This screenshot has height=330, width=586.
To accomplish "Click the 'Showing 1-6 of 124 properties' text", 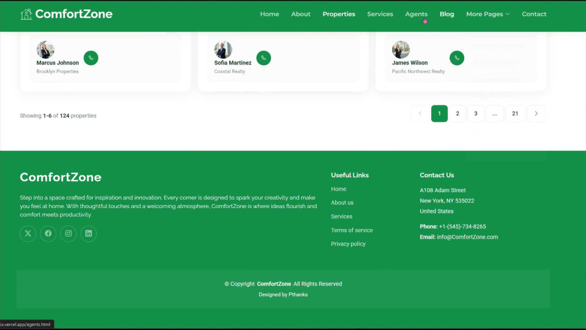I will pyautogui.click(x=58, y=116).
